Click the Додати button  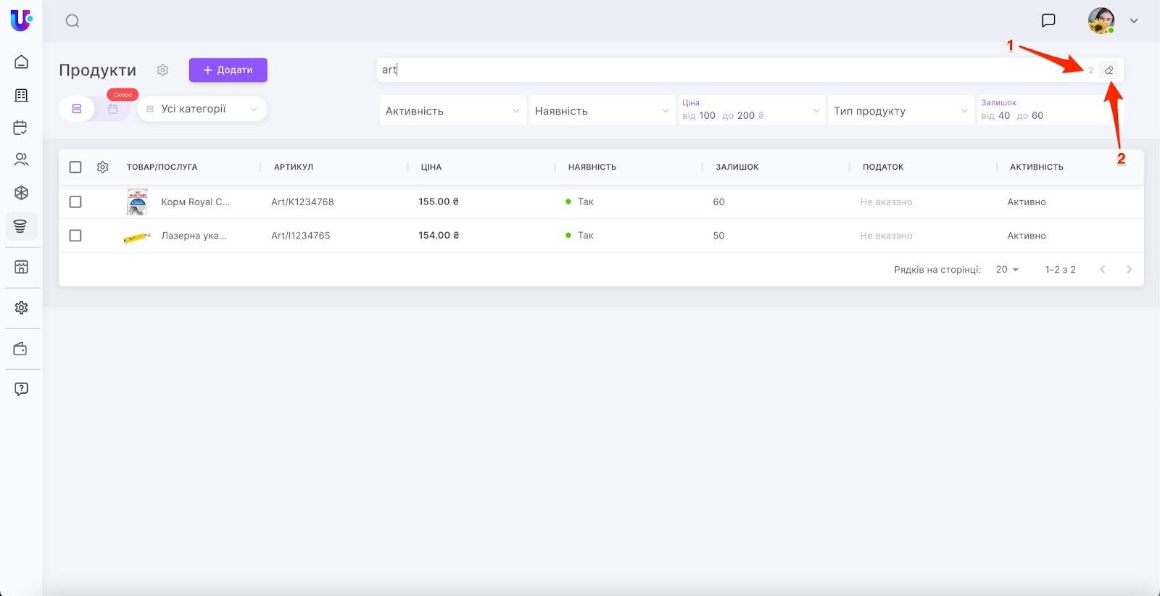228,70
